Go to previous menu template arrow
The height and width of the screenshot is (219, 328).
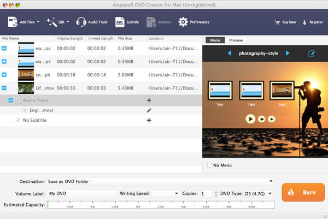(230, 54)
